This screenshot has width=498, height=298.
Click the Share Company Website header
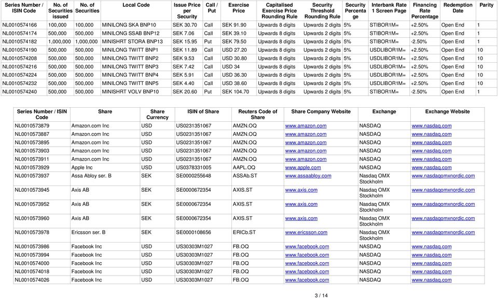321,112
